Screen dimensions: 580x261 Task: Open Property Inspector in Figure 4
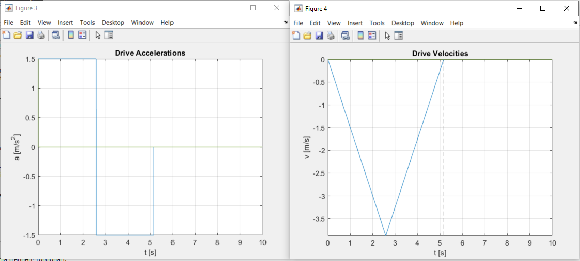pyautogui.click(x=398, y=36)
